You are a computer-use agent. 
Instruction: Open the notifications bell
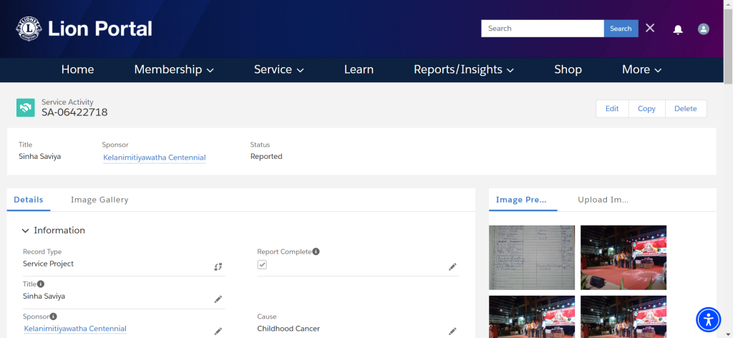click(677, 29)
